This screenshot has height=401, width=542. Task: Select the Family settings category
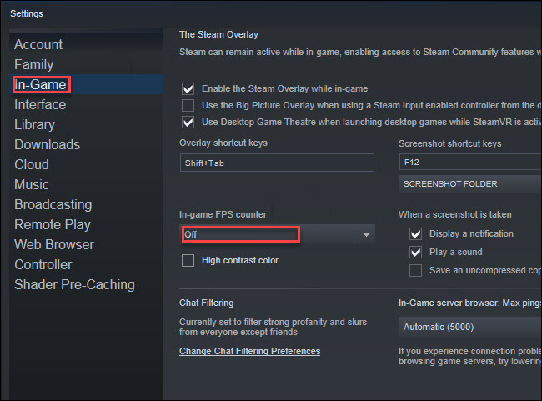click(34, 65)
